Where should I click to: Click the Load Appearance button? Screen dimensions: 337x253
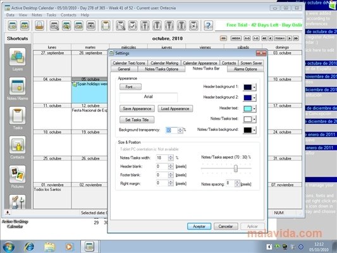tap(175, 109)
